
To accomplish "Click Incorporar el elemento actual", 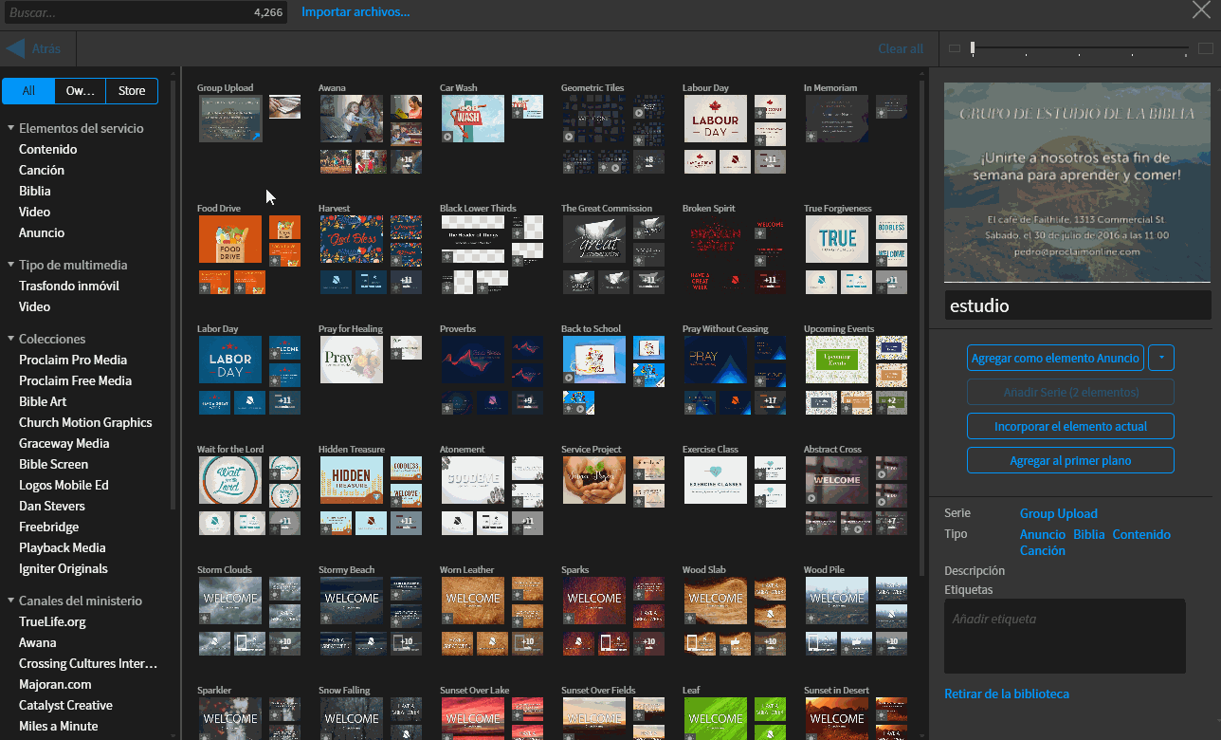I will [1070, 426].
